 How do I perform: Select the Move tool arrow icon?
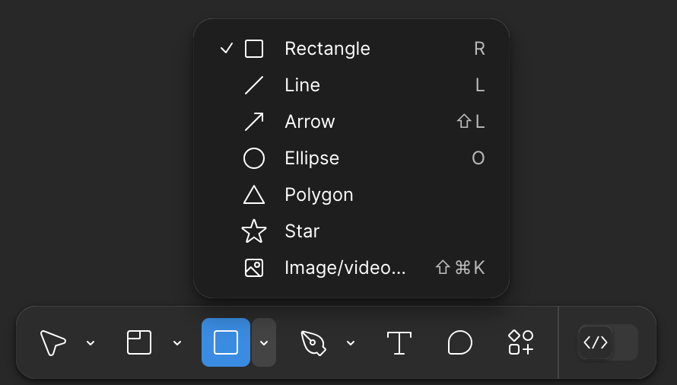pos(52,342)
